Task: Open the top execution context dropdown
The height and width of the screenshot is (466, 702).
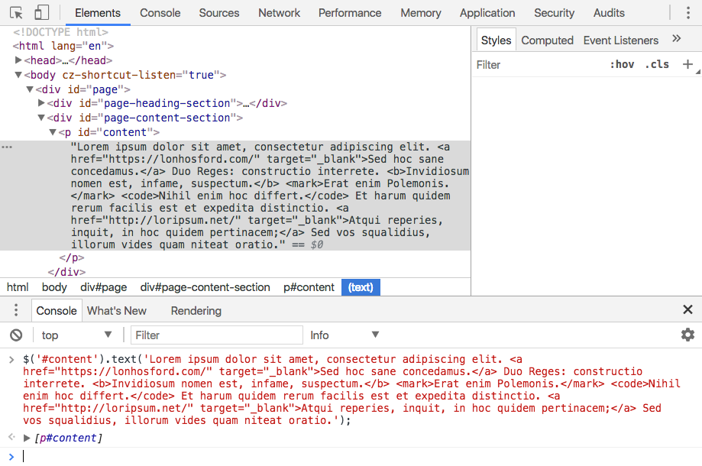Action: point(76,335)
